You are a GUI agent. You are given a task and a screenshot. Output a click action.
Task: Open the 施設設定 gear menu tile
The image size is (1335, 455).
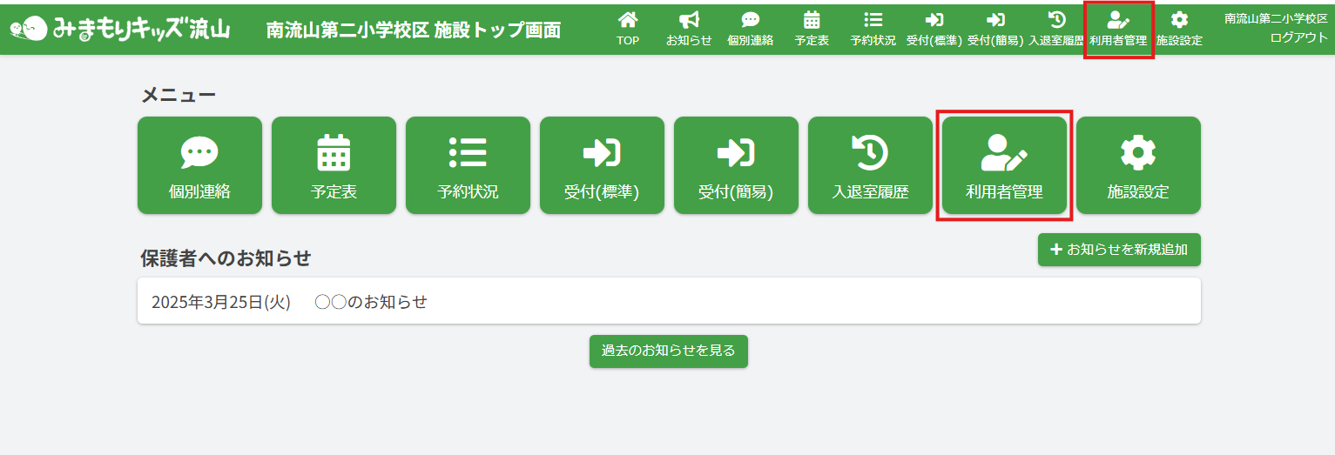coord(1138,165)
